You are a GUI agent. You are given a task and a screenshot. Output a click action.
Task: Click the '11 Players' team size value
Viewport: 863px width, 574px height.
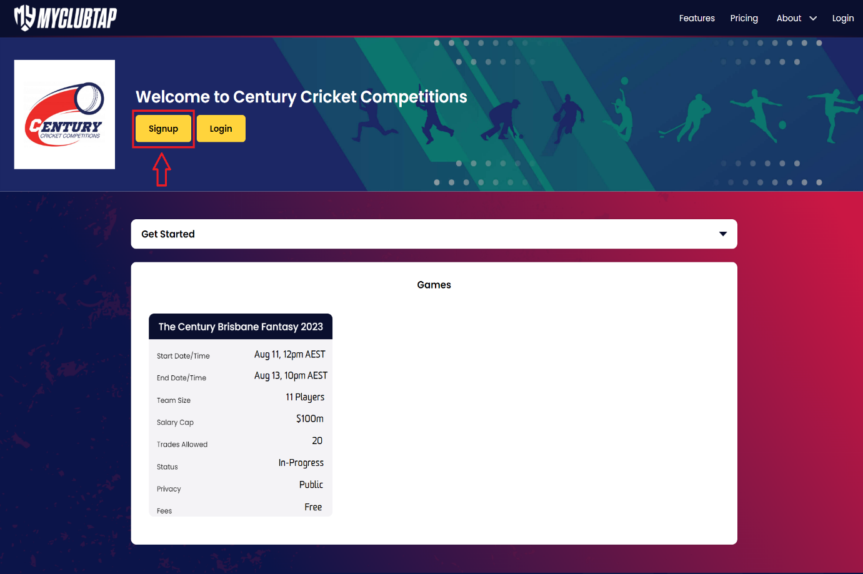[x=305, y=397]
